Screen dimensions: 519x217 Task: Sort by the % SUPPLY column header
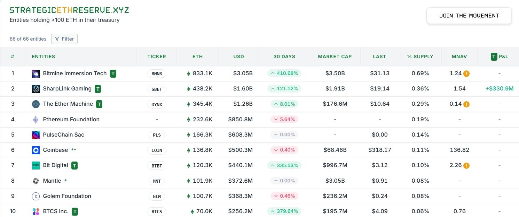pos(420,57)
